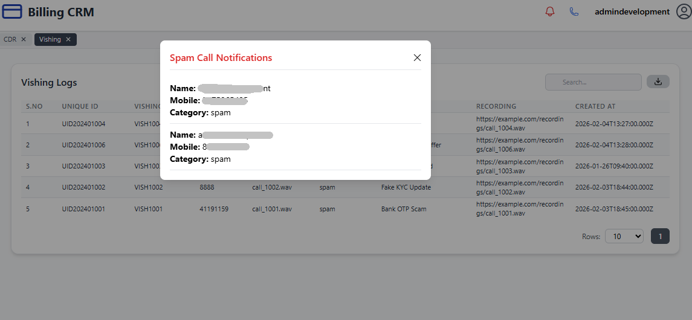The height and width of the screenshot is (320, 692).
Task: Open the call_1002.wav recording link
Action: pos(519,187)
